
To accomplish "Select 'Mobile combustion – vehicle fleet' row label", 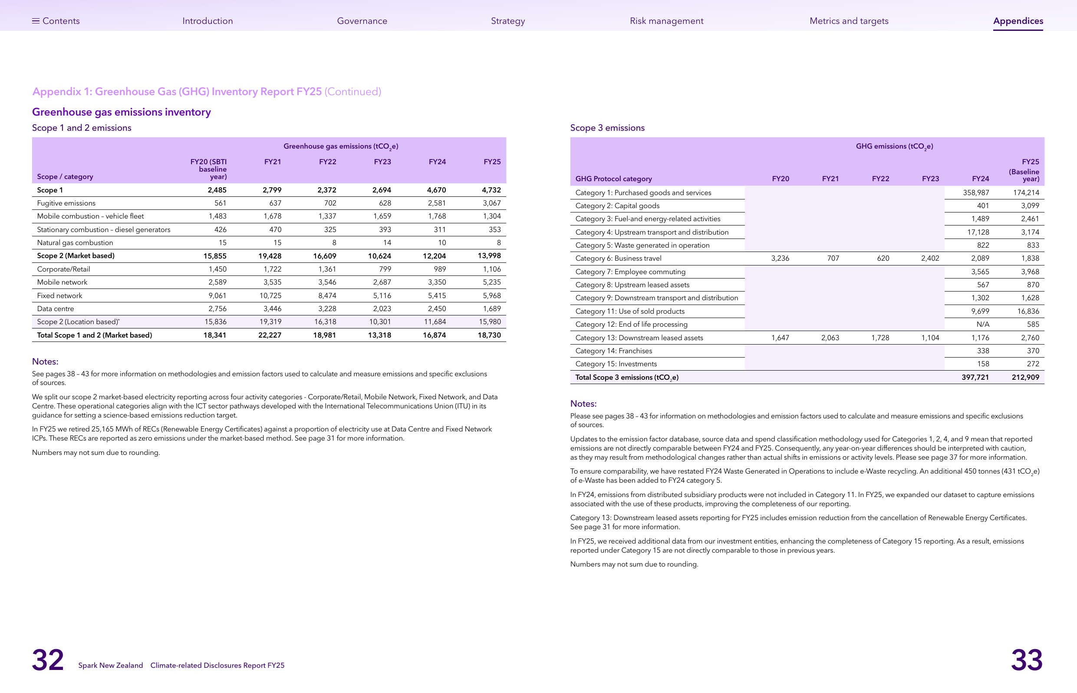I will click(90, 216).
